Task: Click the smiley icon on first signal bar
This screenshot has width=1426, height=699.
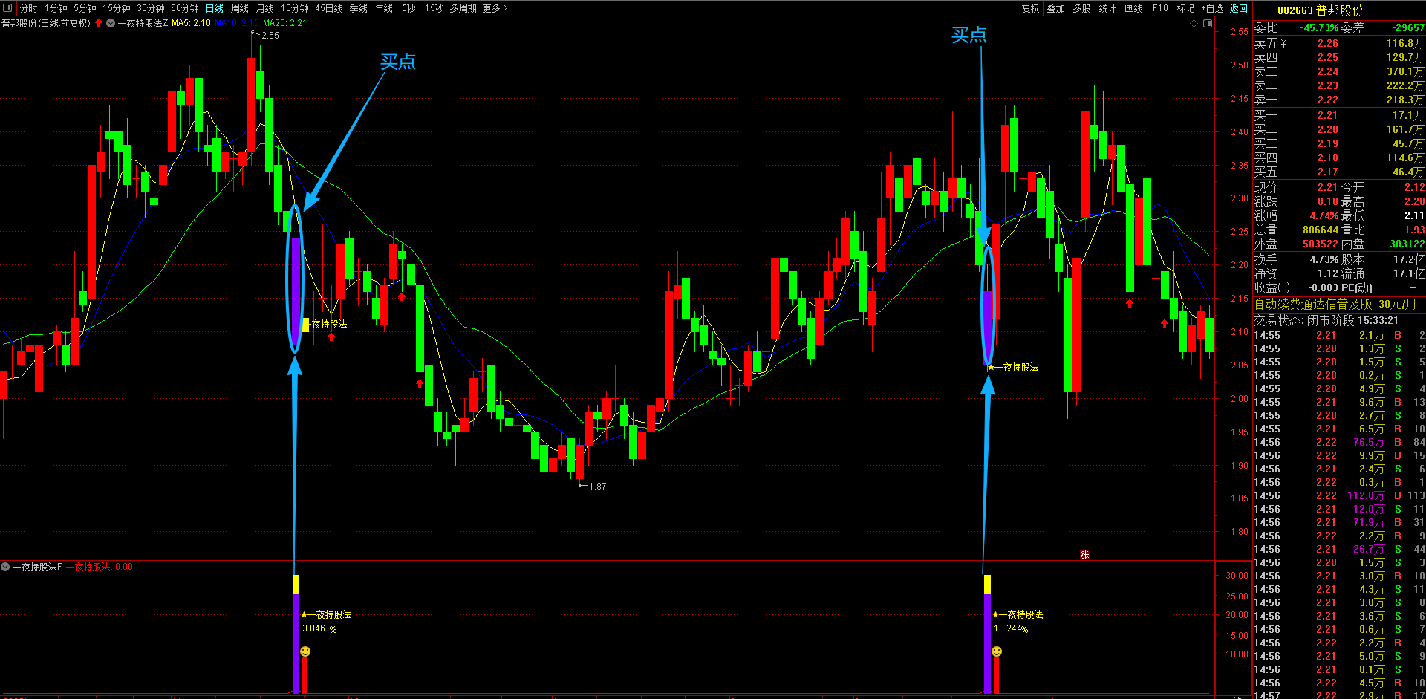Action: click(305, 651)
